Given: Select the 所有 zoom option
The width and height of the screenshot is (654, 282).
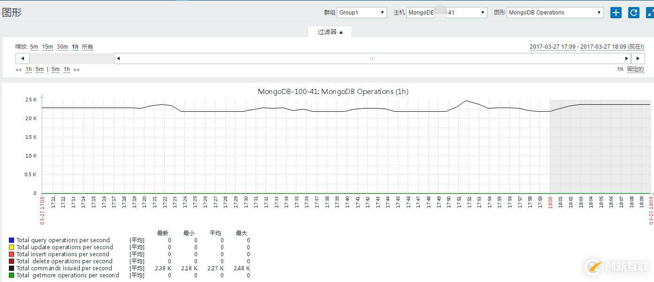Looking at the screenshot, I should pyautogui.click(x=88, y=47).
